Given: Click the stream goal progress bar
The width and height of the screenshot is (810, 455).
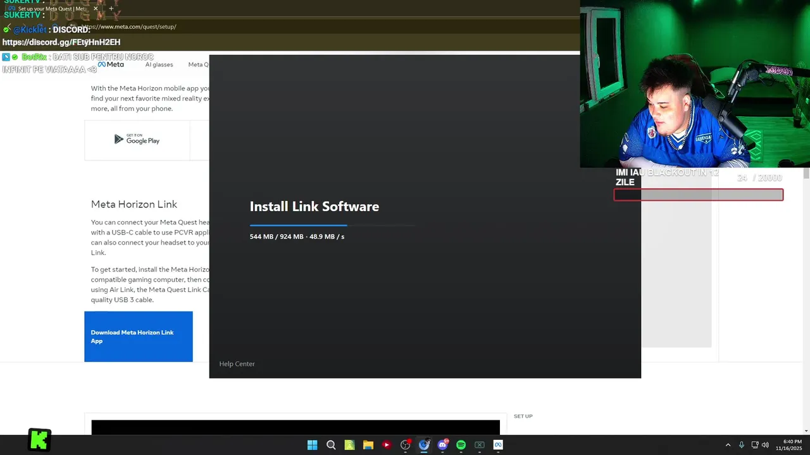Looking at the screenshot, I should tap(699, 195).
